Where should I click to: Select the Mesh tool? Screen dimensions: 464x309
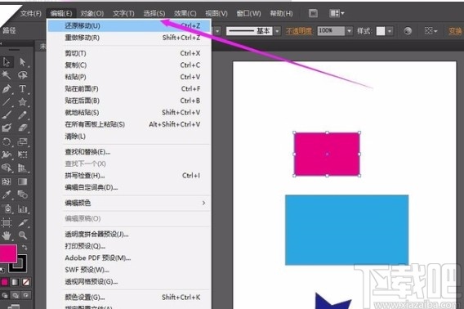pos(7,181)
